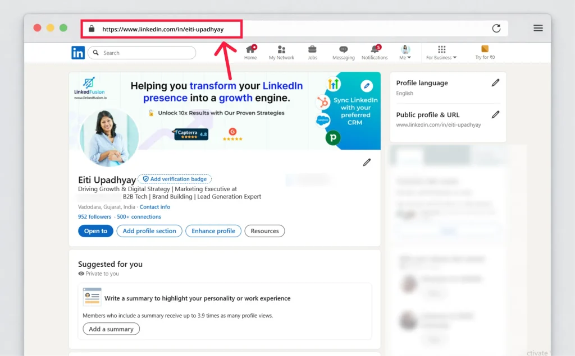The width and height of the screenshot is (575, 356).
Task: Click the Capterra 4.8 rating badge
Action: [x=190, y=134]
